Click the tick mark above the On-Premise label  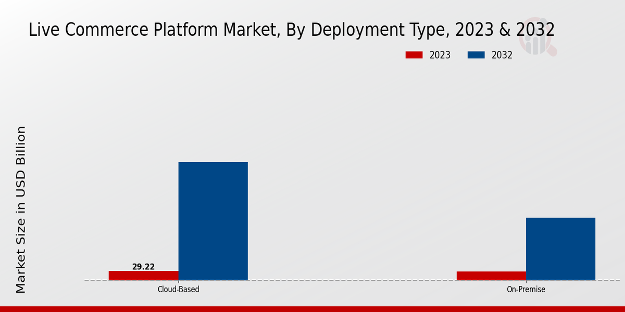coord(526,282)
